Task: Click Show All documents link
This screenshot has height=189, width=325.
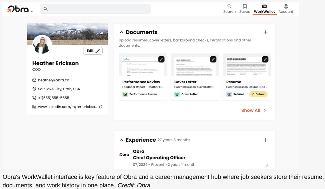Action: [x=251, y=110]
